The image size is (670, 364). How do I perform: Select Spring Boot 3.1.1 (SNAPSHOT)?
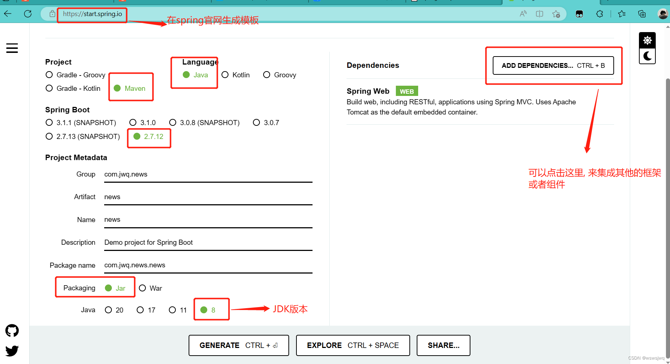tap(81, 123)
